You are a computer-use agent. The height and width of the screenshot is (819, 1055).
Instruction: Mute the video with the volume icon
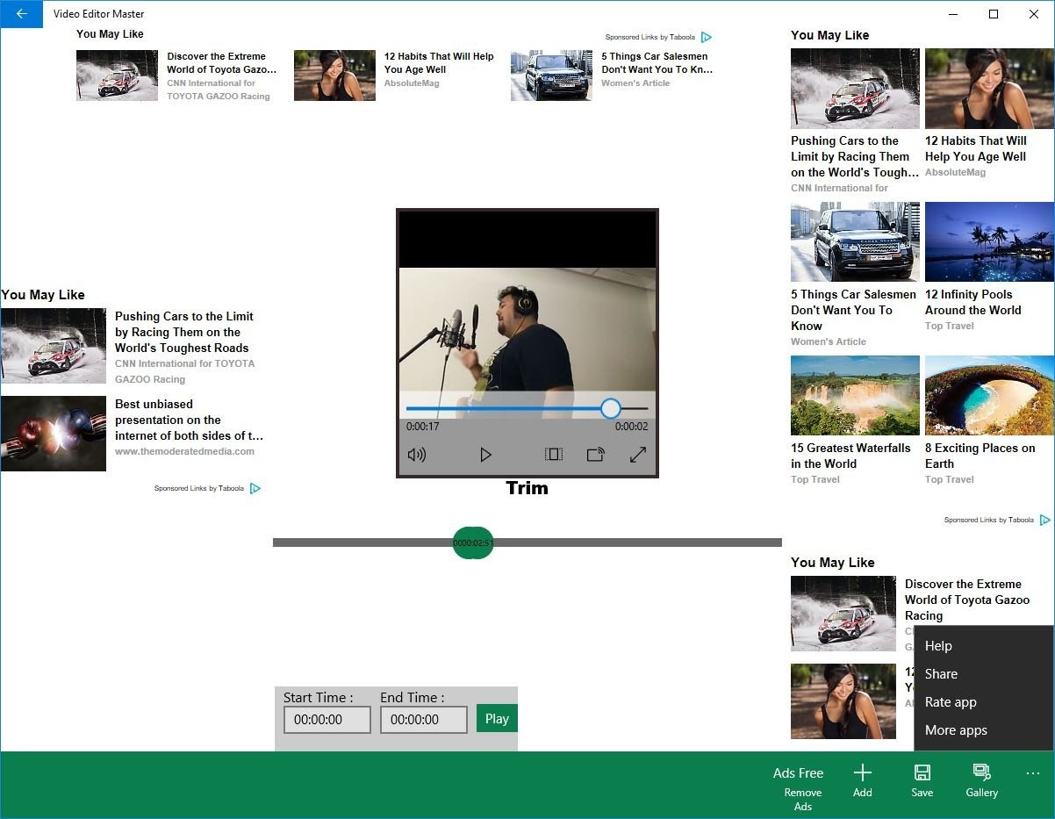point(417,455)
